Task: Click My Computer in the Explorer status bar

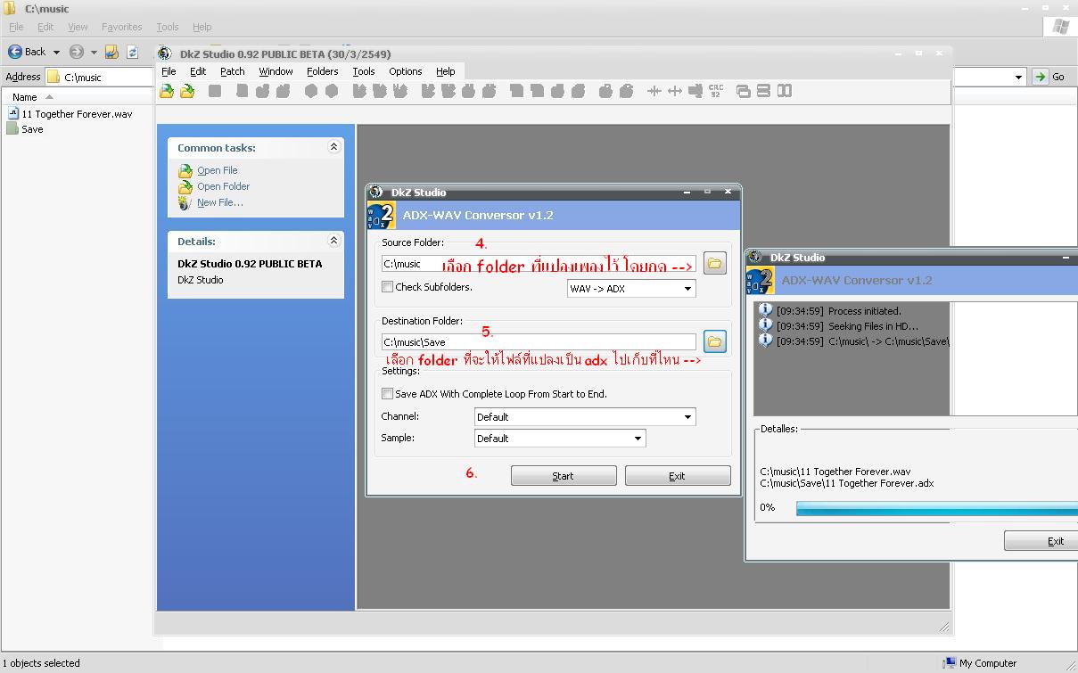Action: [979, 663]
